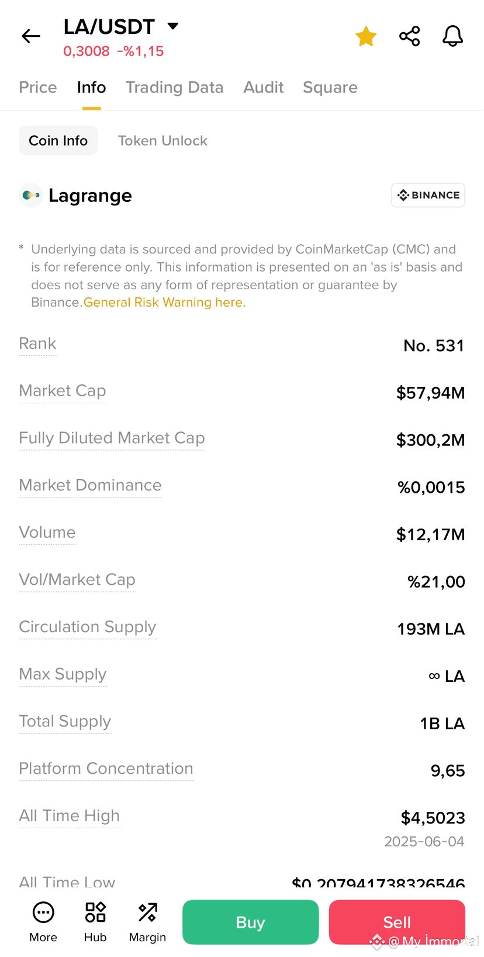Select the Token Unlock toggle
The image size is (484, 957).
click(163, 140)
